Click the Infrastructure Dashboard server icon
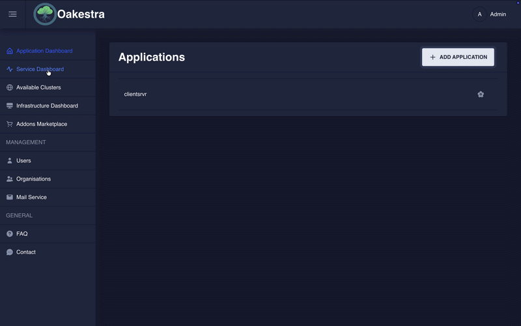This screenshot has width=521, height=326. (10, 106)
